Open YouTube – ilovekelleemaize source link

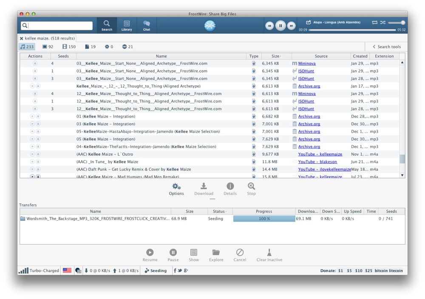(x=324, y=169)
